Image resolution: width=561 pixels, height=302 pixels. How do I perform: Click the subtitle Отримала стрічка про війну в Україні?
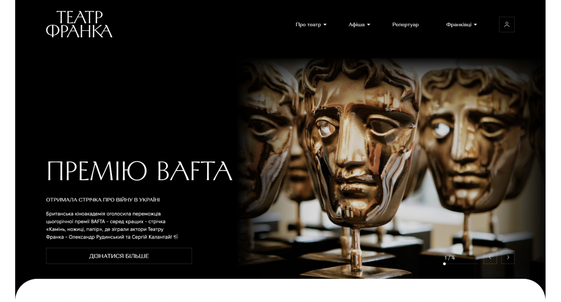point(103,200)
